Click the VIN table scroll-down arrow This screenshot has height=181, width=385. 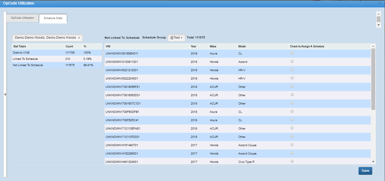pos(373,161)
